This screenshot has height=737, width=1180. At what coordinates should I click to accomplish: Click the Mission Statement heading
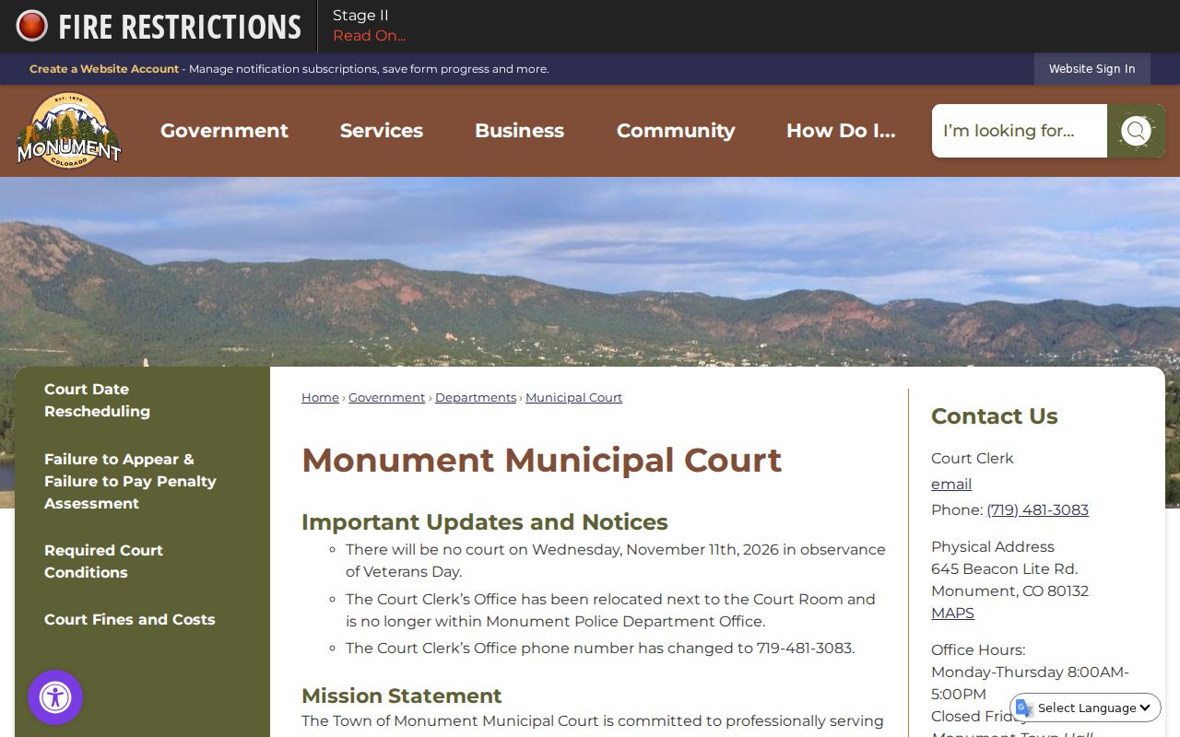pos(402,696)
